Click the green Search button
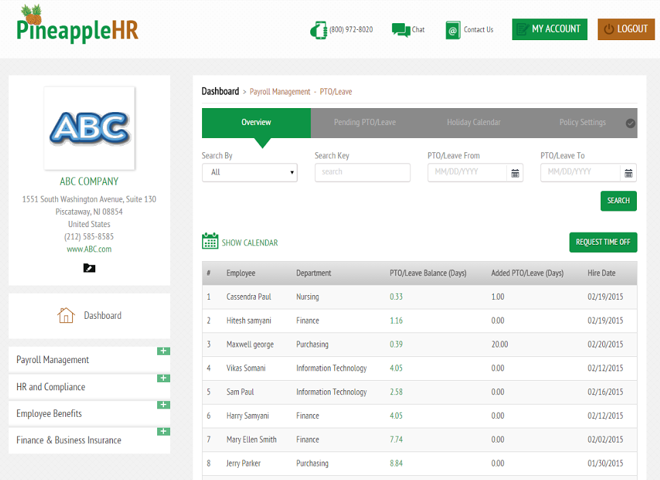Image resolution: width=660 pixels, height=480 pixels. [618, 201]
